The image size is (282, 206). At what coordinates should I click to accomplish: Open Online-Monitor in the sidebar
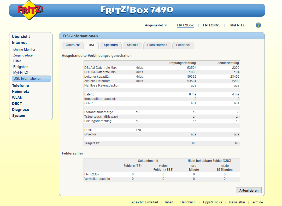[x=24, y=49]
